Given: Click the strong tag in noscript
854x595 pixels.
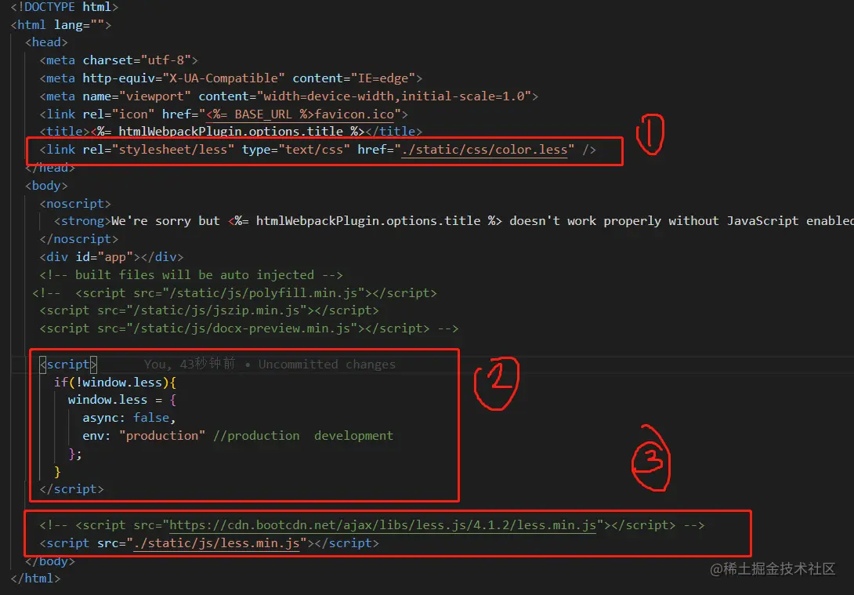Looking at the screenshot, I should point(82,221).
